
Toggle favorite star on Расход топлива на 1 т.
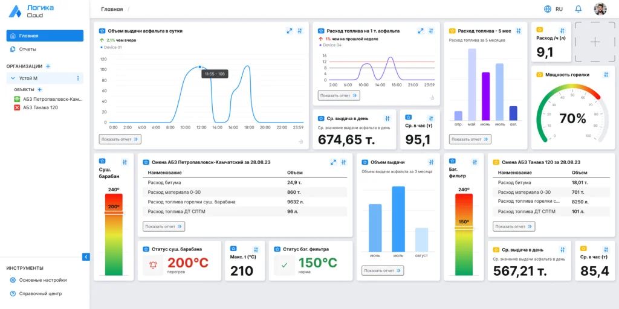[321, 31]
